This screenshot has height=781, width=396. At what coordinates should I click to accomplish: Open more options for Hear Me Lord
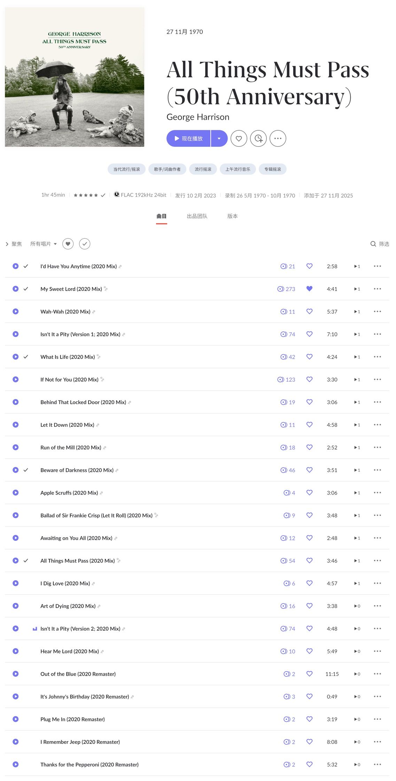[x=377, y=651]
